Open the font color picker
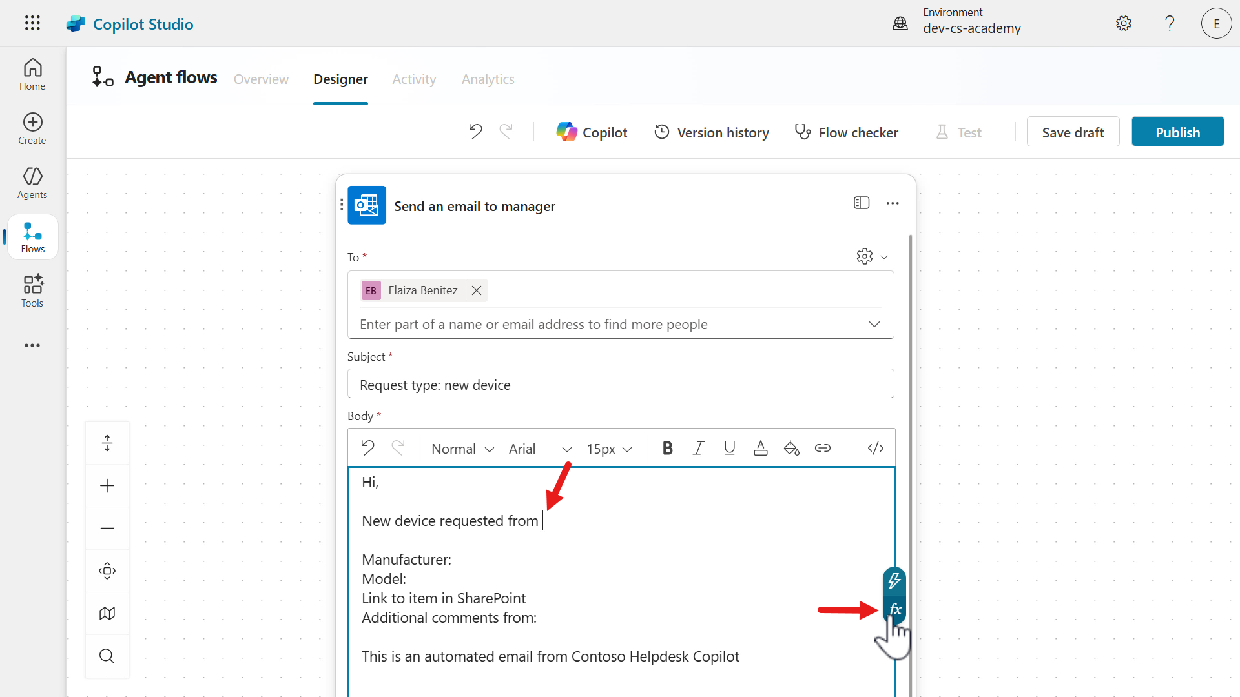Screen dimensions: 1240x697 pos(760,447)
